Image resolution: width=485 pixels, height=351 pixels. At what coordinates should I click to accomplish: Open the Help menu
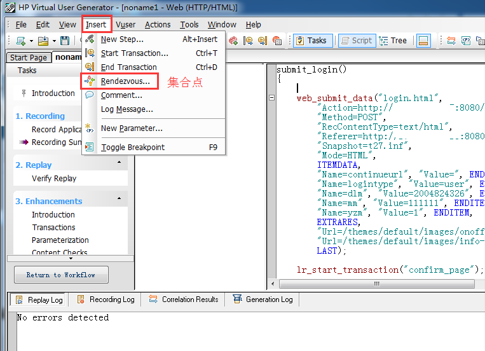coord(254,24)
